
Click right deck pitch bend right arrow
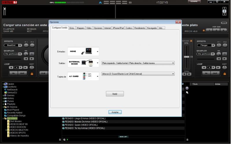tap(189, 74)
